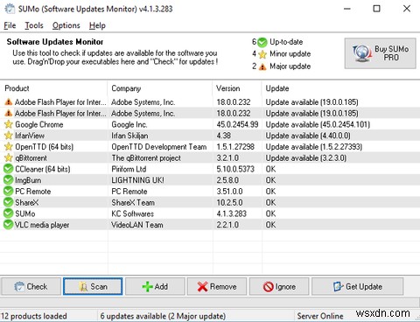Sort list by Product column header
The image size is (420, 322).
click(54, 88)
